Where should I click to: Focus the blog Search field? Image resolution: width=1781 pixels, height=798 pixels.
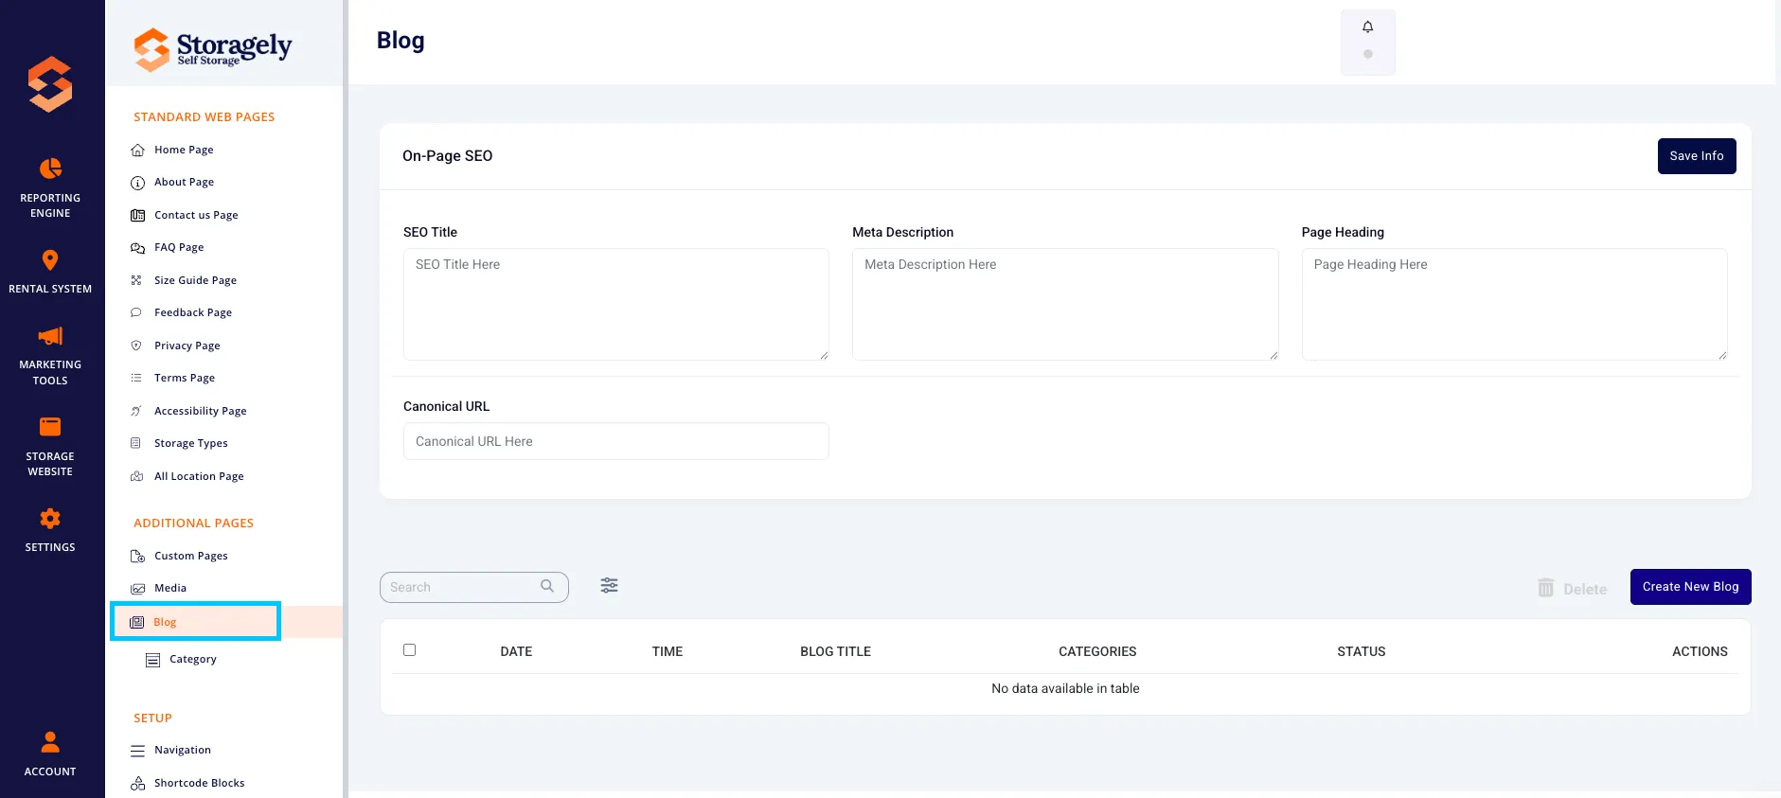tap(473, 587)
